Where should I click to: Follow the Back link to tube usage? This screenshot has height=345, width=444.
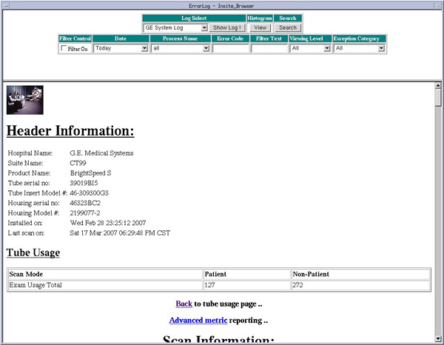184,304
